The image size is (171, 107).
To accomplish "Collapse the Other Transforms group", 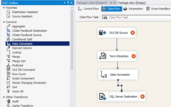I will [x=3, y=97].
